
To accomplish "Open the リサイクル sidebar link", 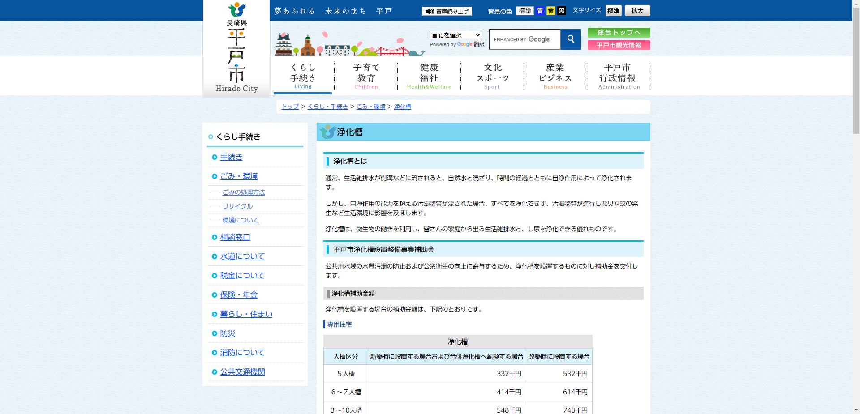I will click(x=237, y=206).
